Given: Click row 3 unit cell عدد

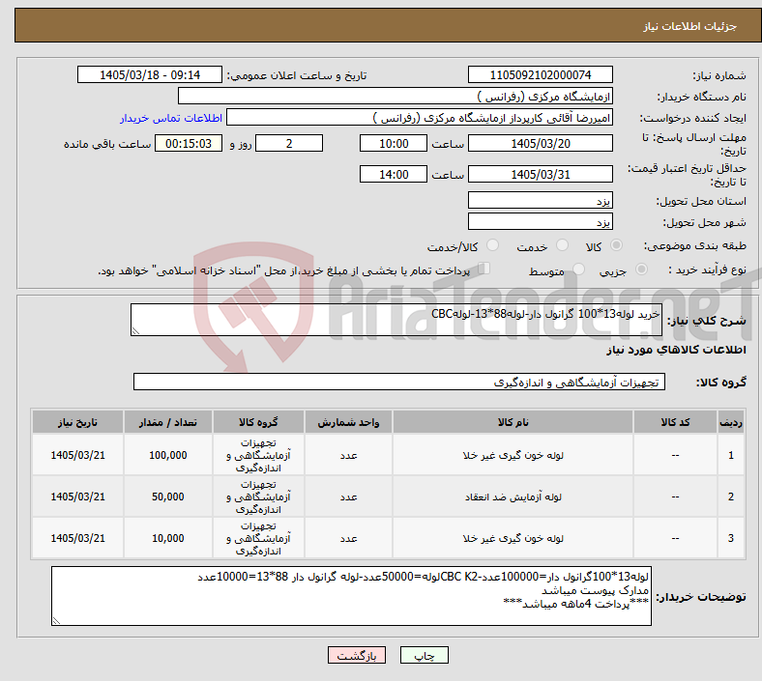Looking at the screenshot, I should pyautogui.click(x=348, y=538).
